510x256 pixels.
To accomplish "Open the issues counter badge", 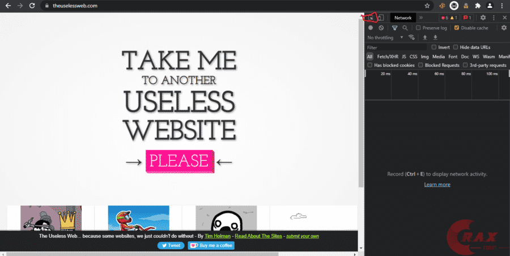I will coord(467,18).
